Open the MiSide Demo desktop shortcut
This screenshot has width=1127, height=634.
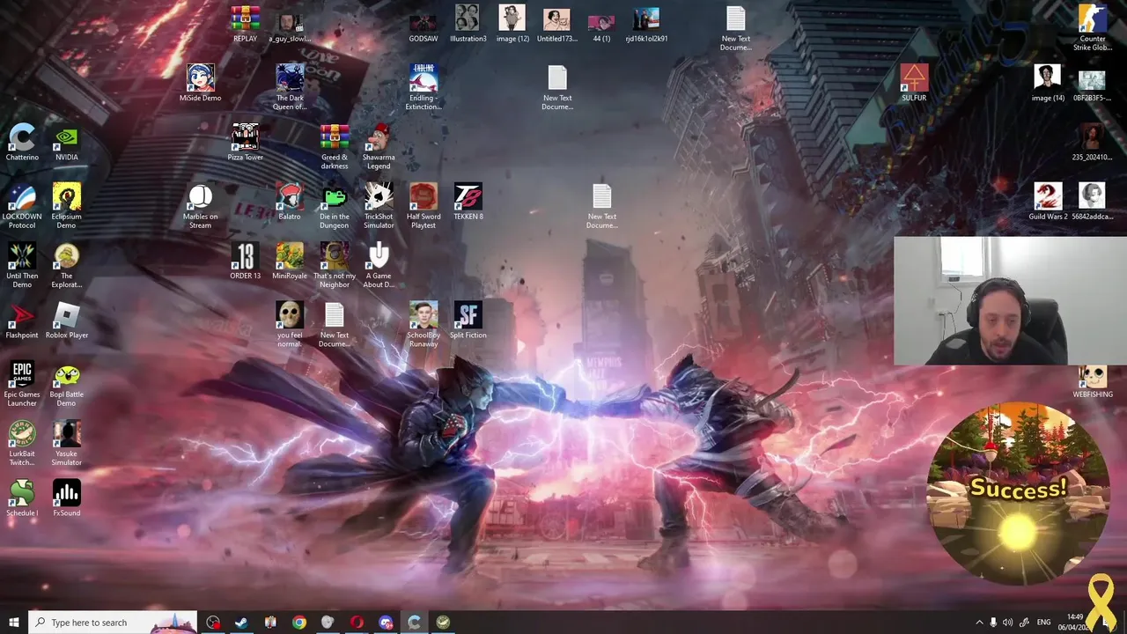(200, 83)
